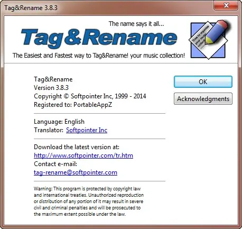Viewport: 242px width, 229px height.
Task: Click the 'Contact e-mail:' label
Action: click(55, 164)
